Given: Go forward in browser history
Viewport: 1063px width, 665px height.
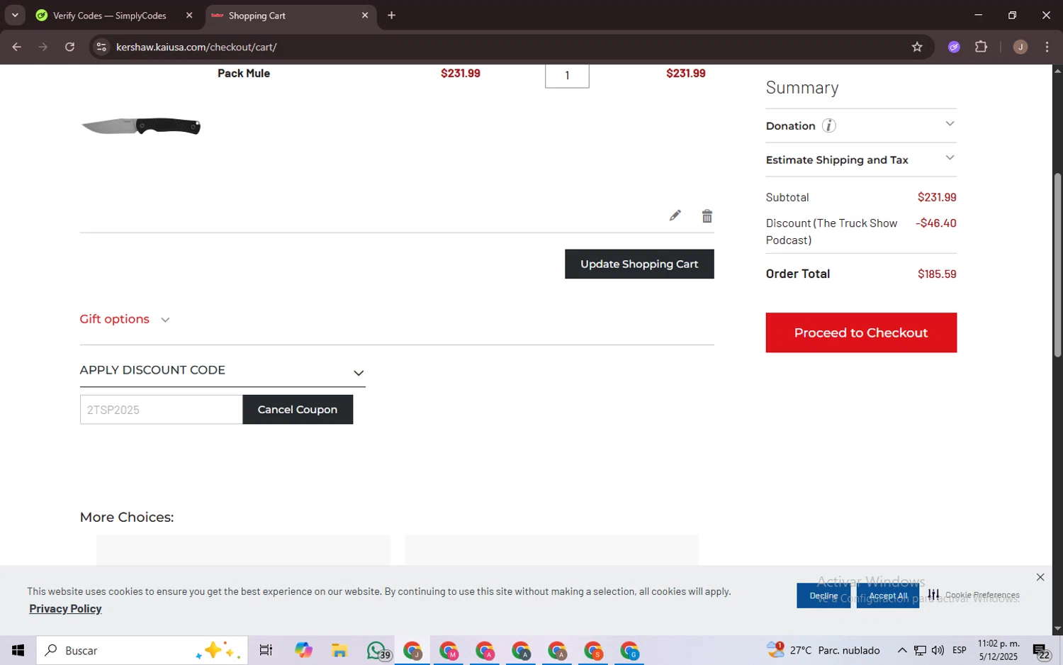Looking at the screenshot, I should (x=43, y=47).
